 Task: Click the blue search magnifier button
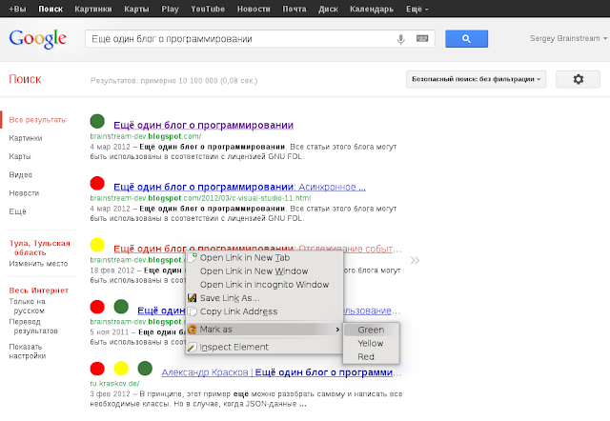click(466, 39)
